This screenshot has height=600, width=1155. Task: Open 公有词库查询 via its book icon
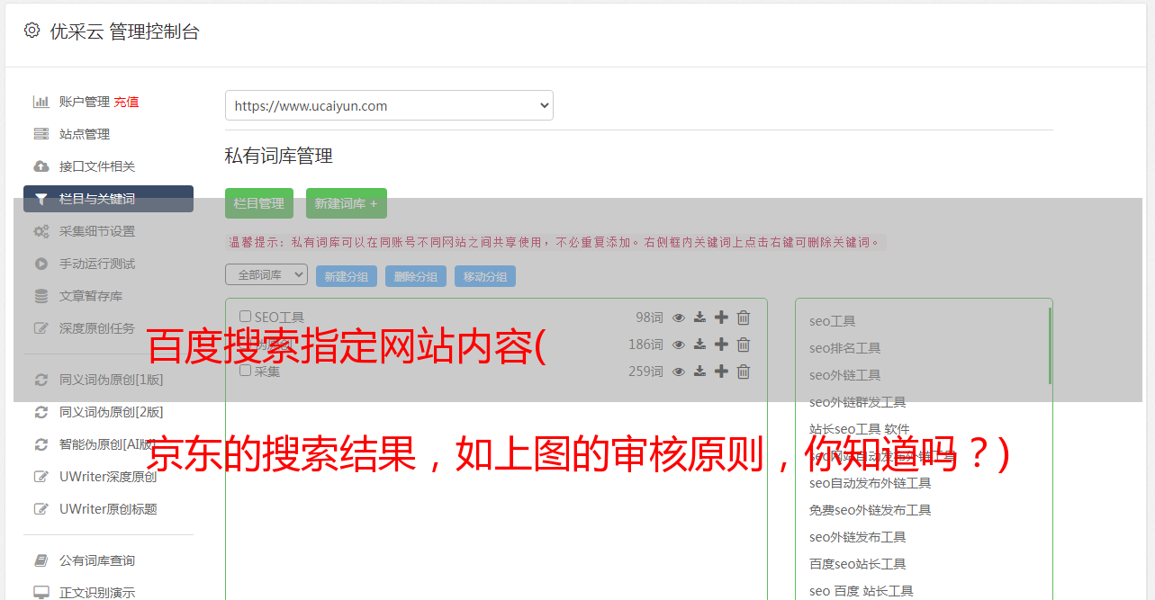(41, 560)
